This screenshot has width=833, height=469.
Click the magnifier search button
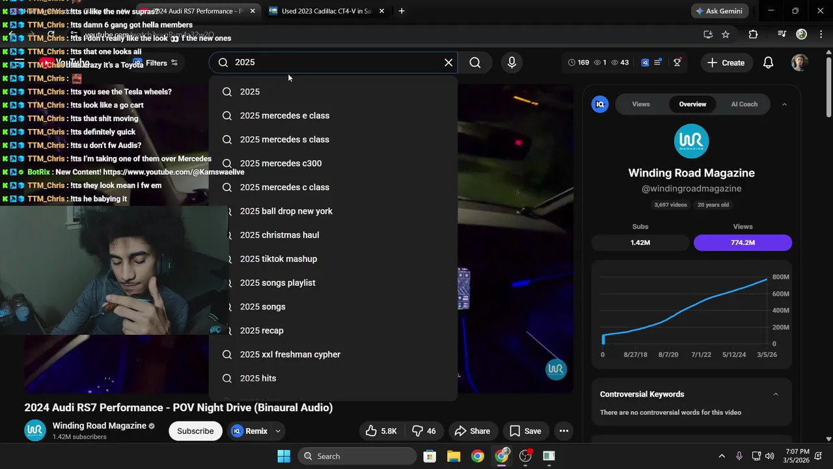[x=475, y=63]
